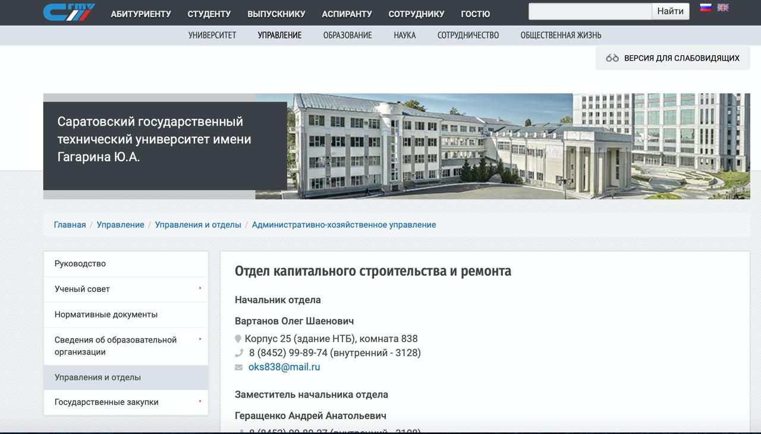Viewport: 761px width, 434px height.
Task: Open Нормативные документы in the sidebar
Action: [x=126, y=315]
